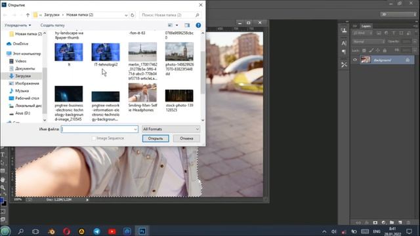Screen dimensions: 420x236
Task: Click the Имя файла input field
Action: (x=99, y=129)
